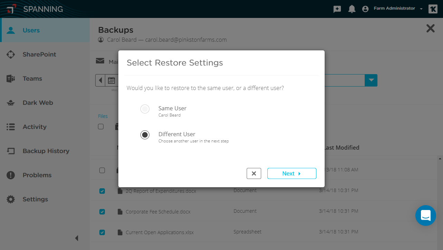Go to previous backup date arrow
Image resolution: width=443 pixels, height=250 pixels.
100,81
